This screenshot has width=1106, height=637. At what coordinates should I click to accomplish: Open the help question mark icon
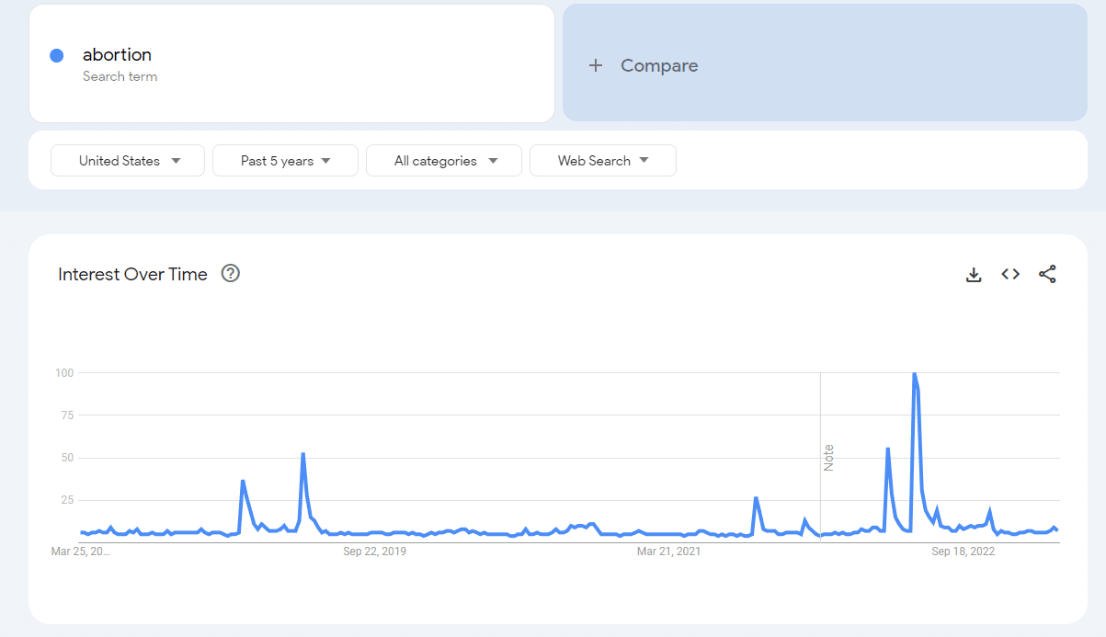[x=231, y=273]
